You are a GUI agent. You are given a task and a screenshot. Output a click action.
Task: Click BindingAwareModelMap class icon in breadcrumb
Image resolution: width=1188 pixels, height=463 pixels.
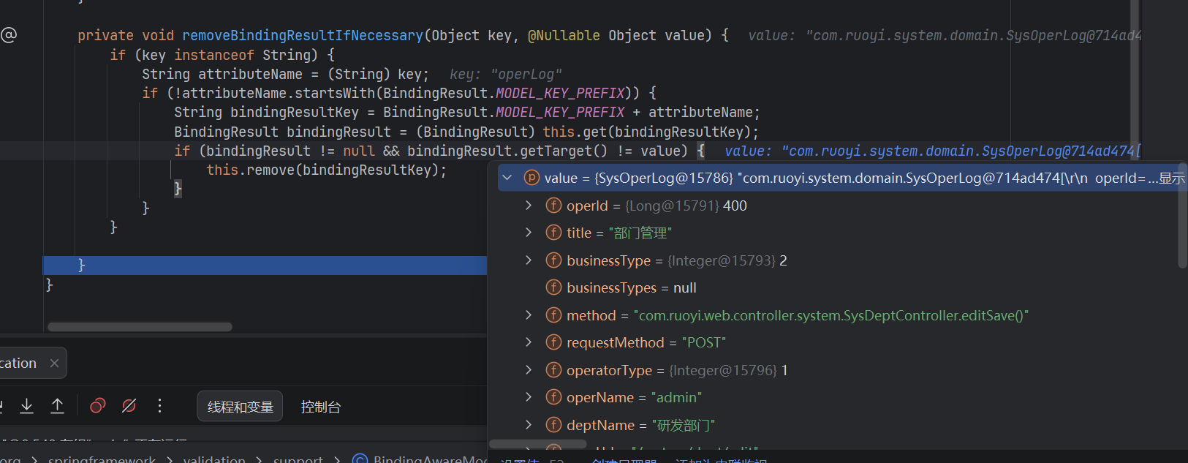click(x=360, y=459)
